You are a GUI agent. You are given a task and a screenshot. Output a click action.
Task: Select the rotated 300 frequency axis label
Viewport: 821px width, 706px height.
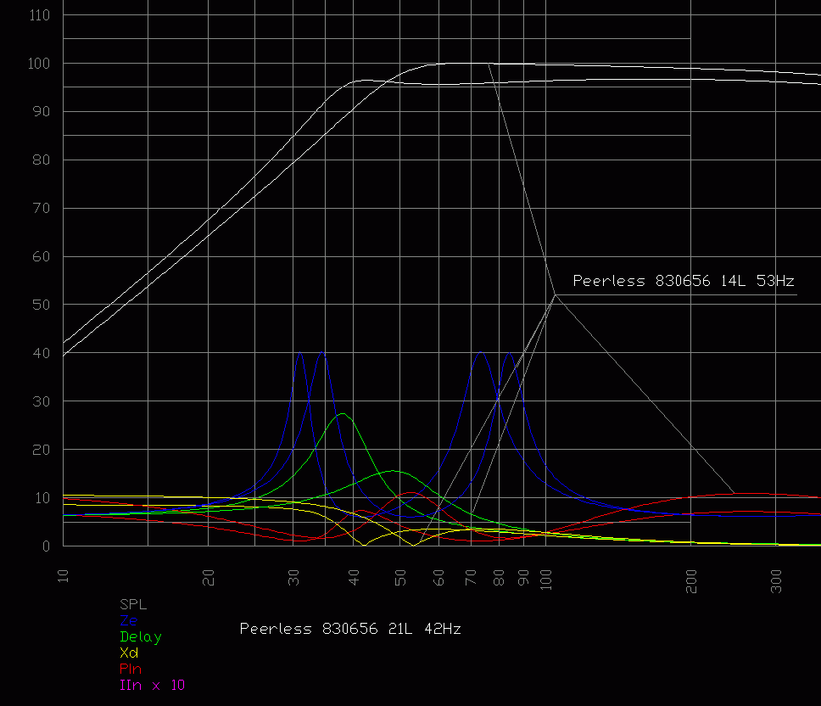(x=777, y=581)
